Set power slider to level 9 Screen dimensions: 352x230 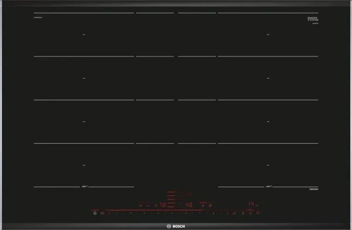click(227, 213)
